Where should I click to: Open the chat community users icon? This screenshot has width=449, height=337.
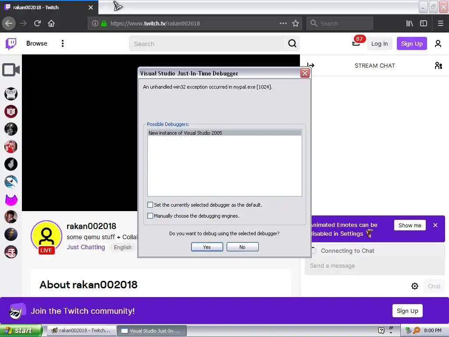[x=438, y=66]
